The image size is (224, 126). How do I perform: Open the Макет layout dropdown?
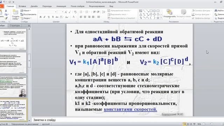coord(26,10)
